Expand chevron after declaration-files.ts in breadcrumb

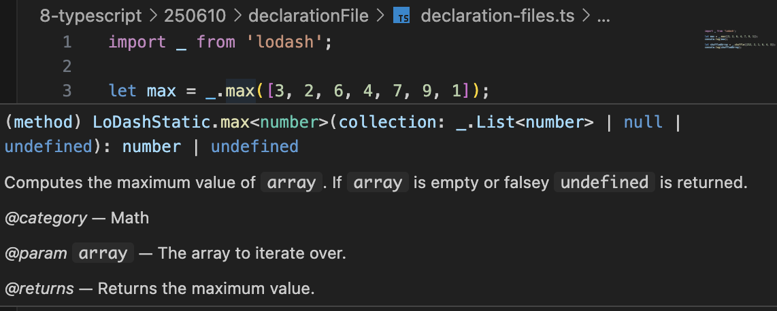pyautogui.click(x=586, y=16)
